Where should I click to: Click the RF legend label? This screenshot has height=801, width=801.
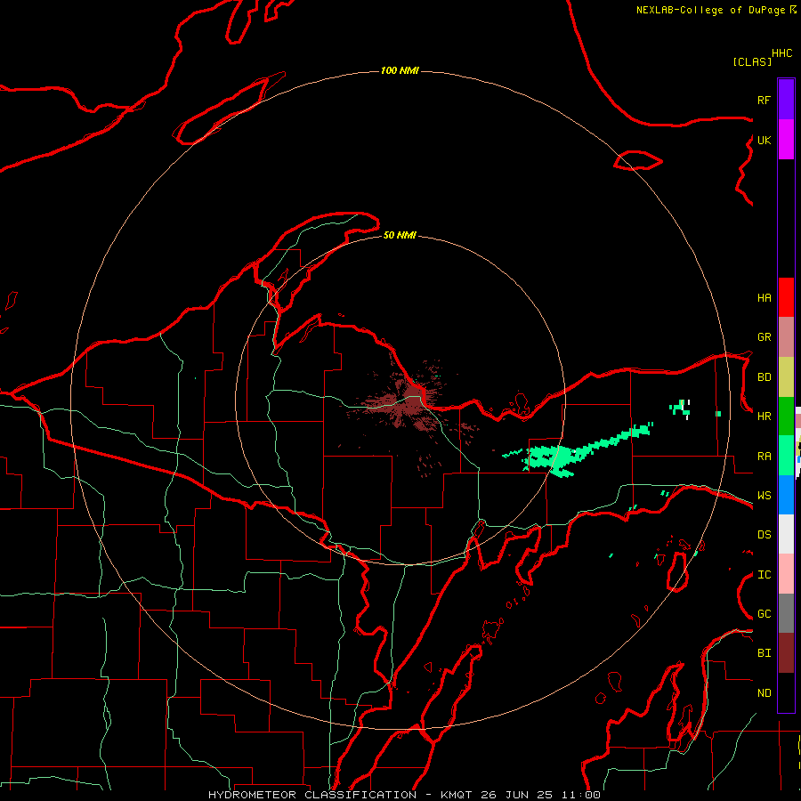coord(764,100)
